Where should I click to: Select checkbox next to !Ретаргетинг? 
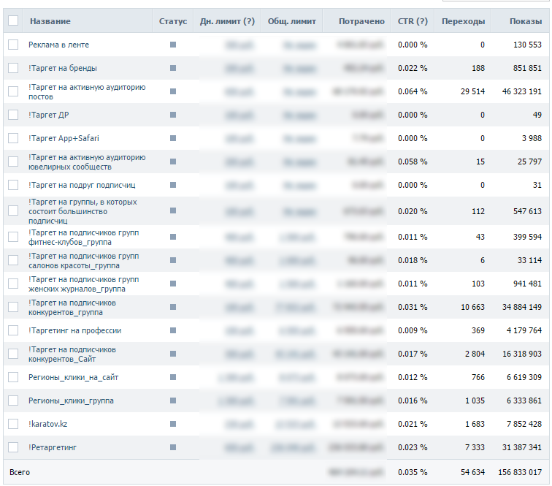coord(13,447)
